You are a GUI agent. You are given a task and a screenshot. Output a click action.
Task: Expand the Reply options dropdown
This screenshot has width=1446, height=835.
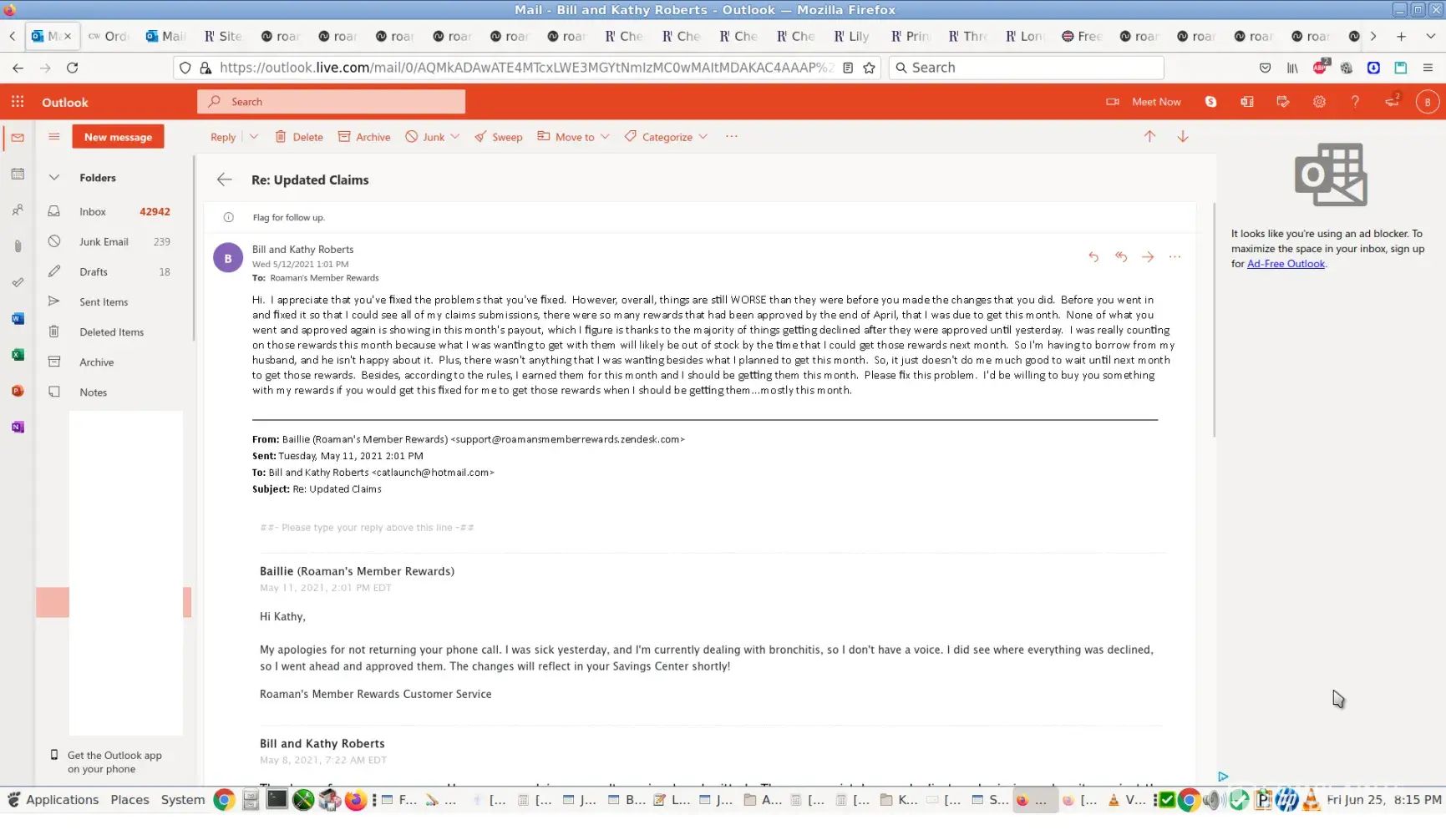(254, 137)
